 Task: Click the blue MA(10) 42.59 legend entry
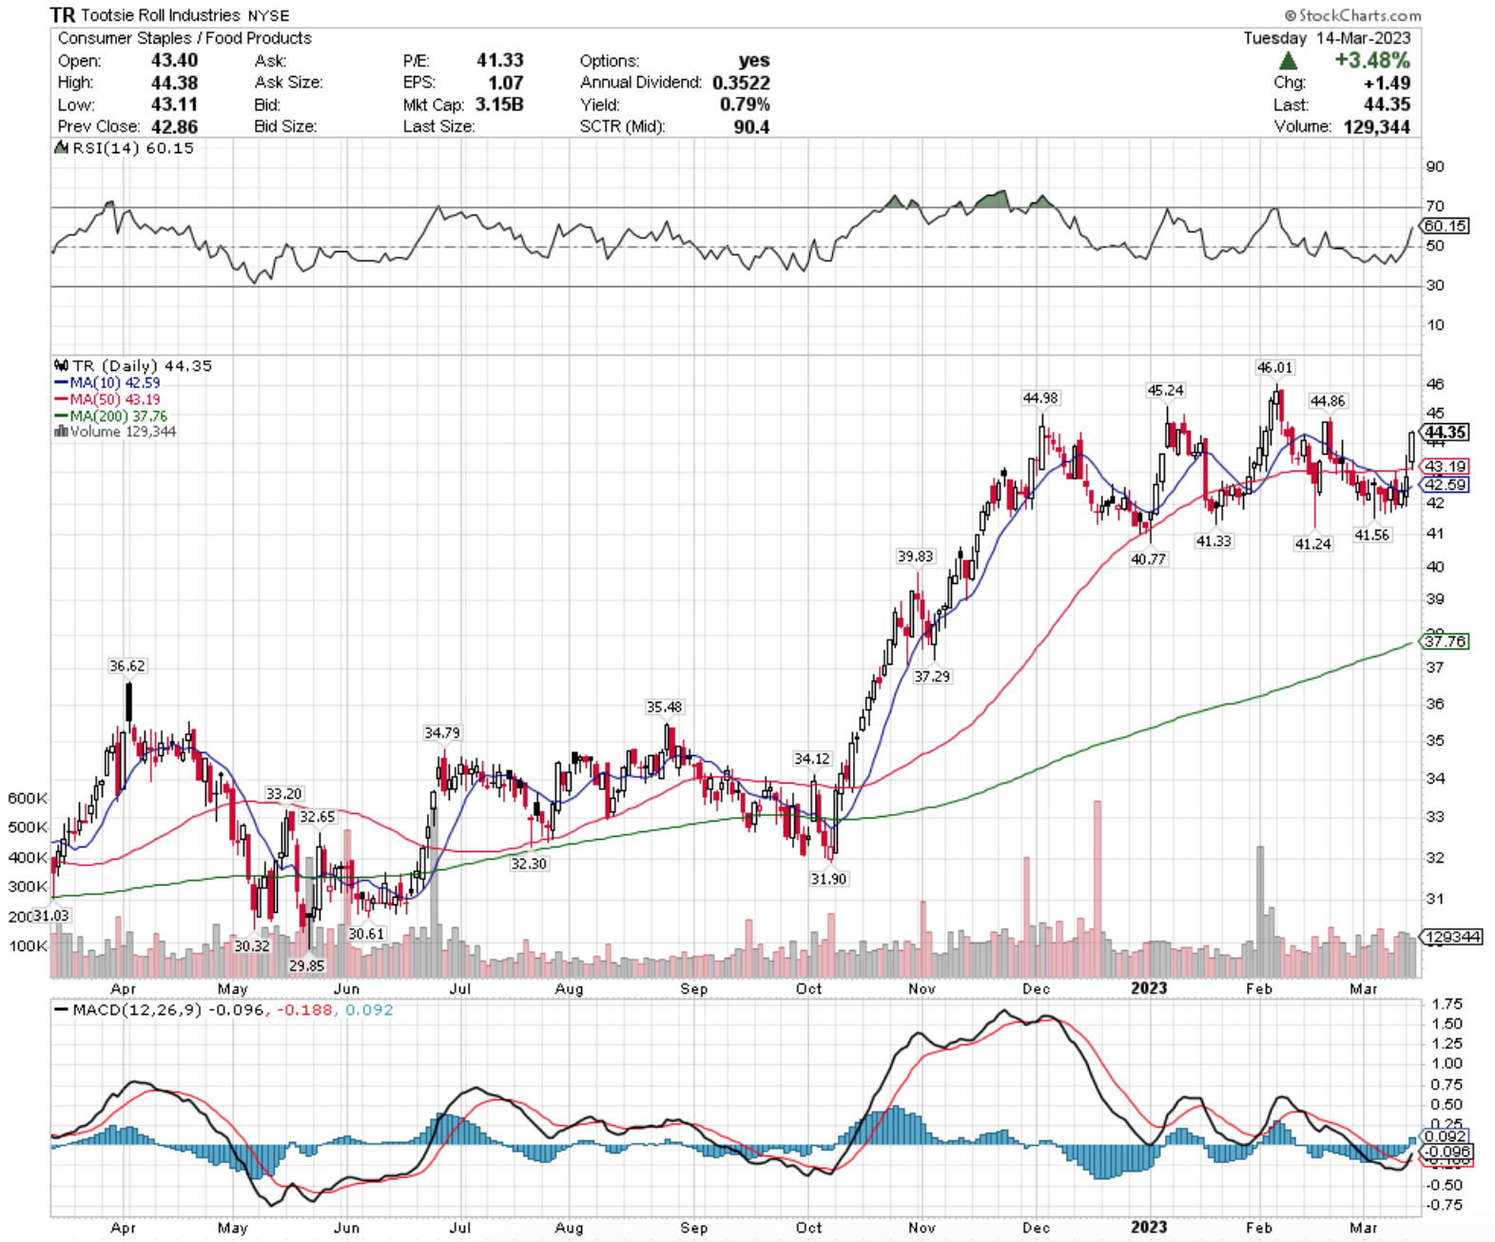107,382
